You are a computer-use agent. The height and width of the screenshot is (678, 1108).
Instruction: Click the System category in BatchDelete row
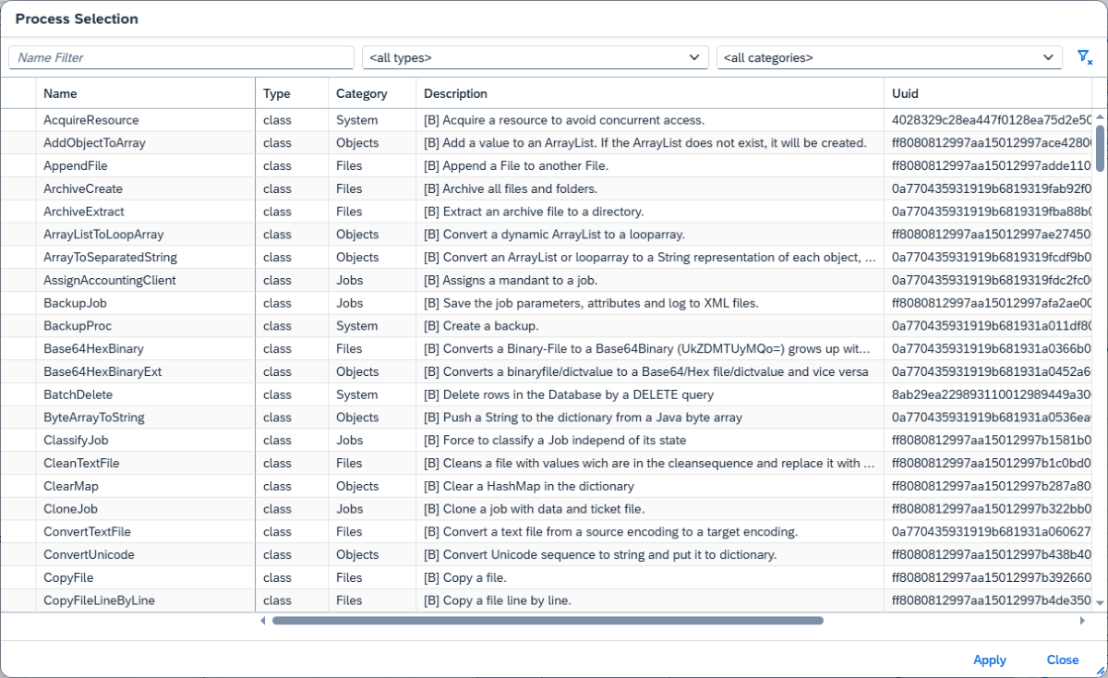pyautogui.click(x=356, y=394)
